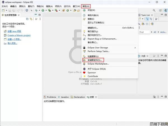Open the 欢迎(W) welcome menu entry

(x=110, y=10)
